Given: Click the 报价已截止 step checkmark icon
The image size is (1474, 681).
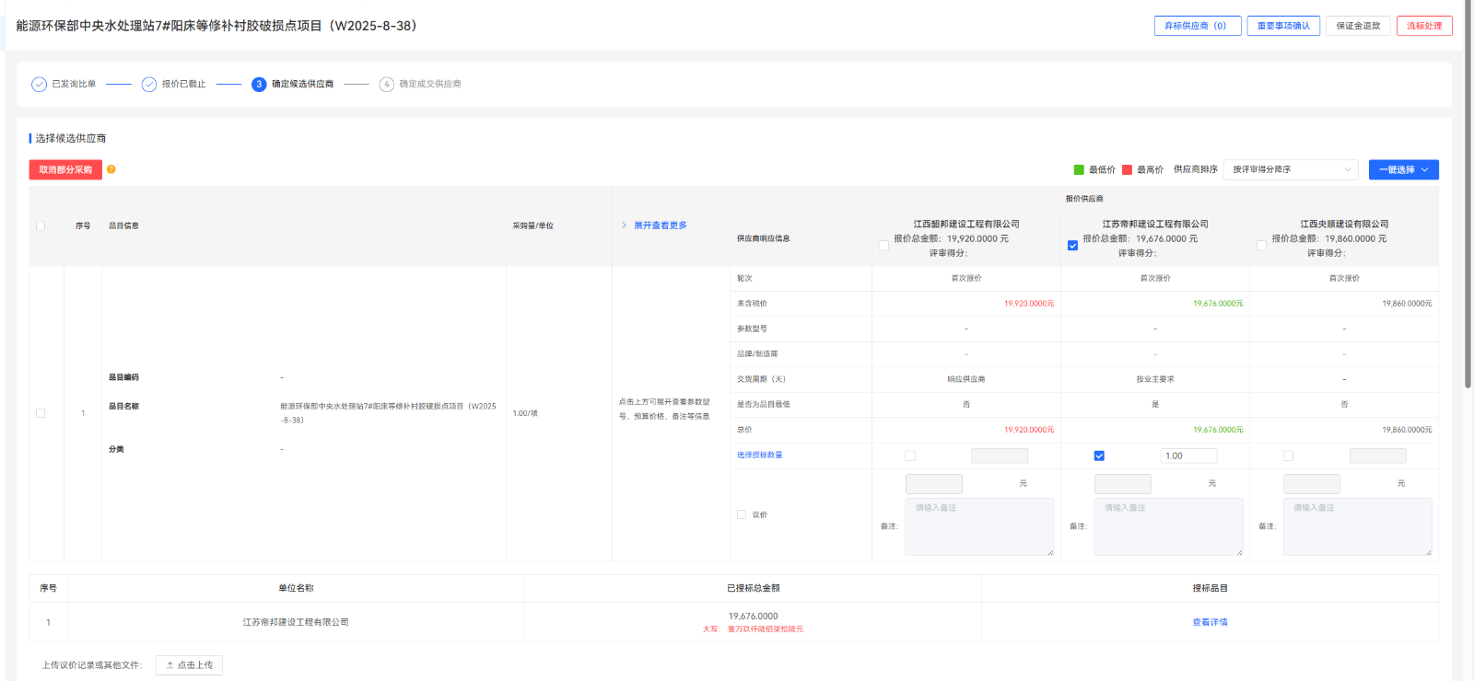Looking at the screenshot, I should tap(149, 85).
